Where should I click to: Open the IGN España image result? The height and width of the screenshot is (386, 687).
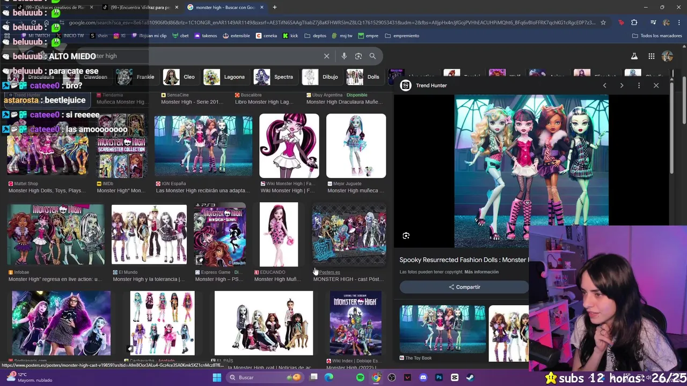click(x=203, y=146)
